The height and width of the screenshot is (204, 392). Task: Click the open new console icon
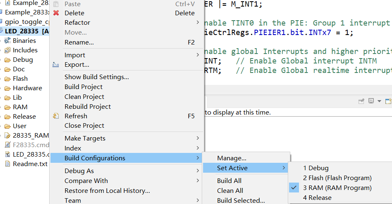click(x=388, y=101)
